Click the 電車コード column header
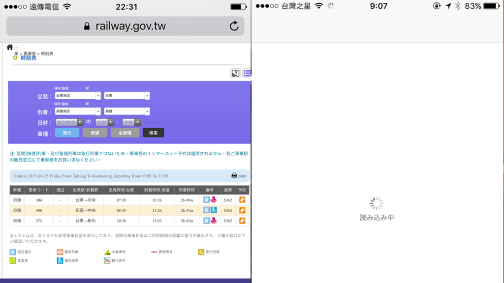504x283 pixels. (x=38, y=190)
